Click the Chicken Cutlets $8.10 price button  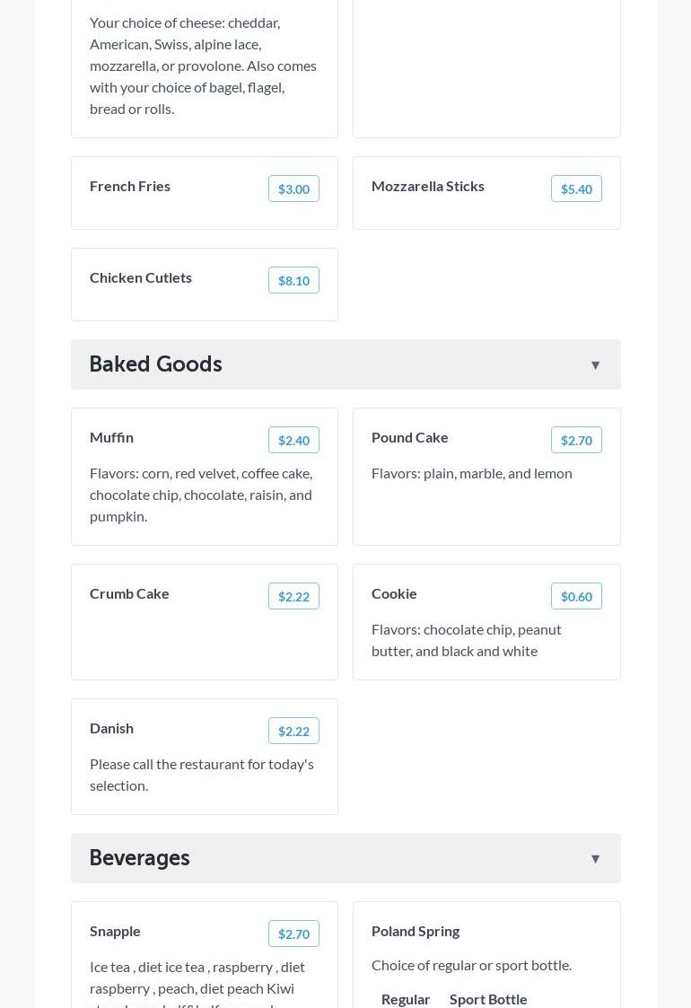(293, 280)
